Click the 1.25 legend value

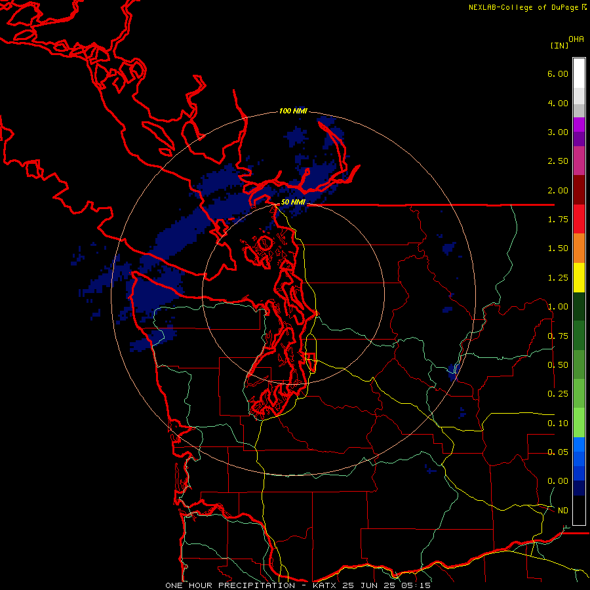pos(558,278)
